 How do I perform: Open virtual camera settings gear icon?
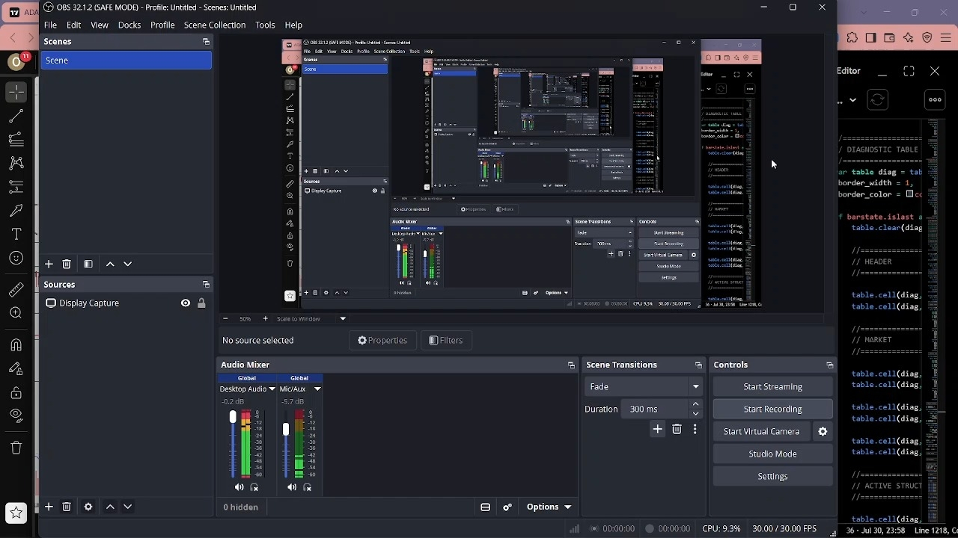pos(823,431)
